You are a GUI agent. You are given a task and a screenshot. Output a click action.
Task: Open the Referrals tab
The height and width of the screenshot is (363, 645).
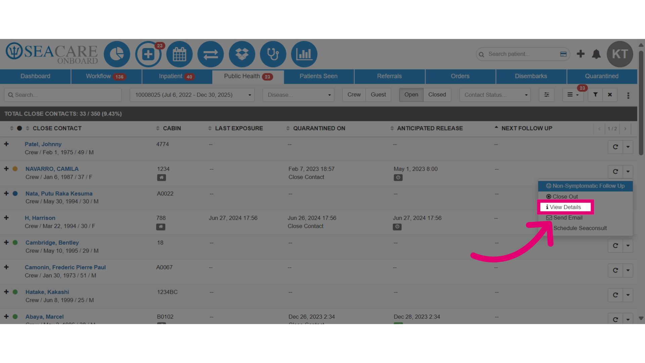tap(389, 76)
